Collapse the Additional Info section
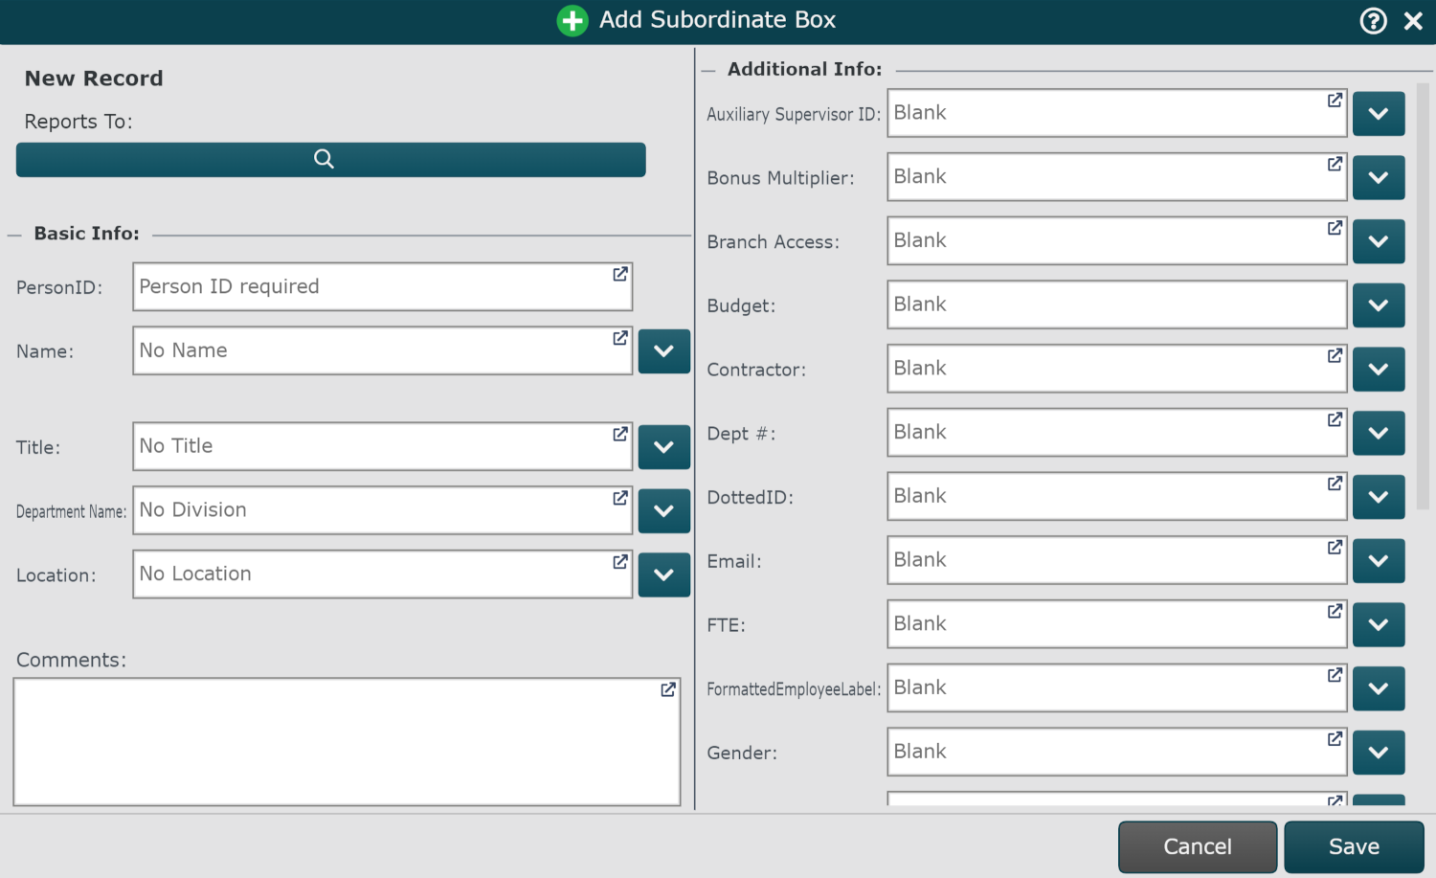Viewport: 1436px width, 878px height. [708, 70]
